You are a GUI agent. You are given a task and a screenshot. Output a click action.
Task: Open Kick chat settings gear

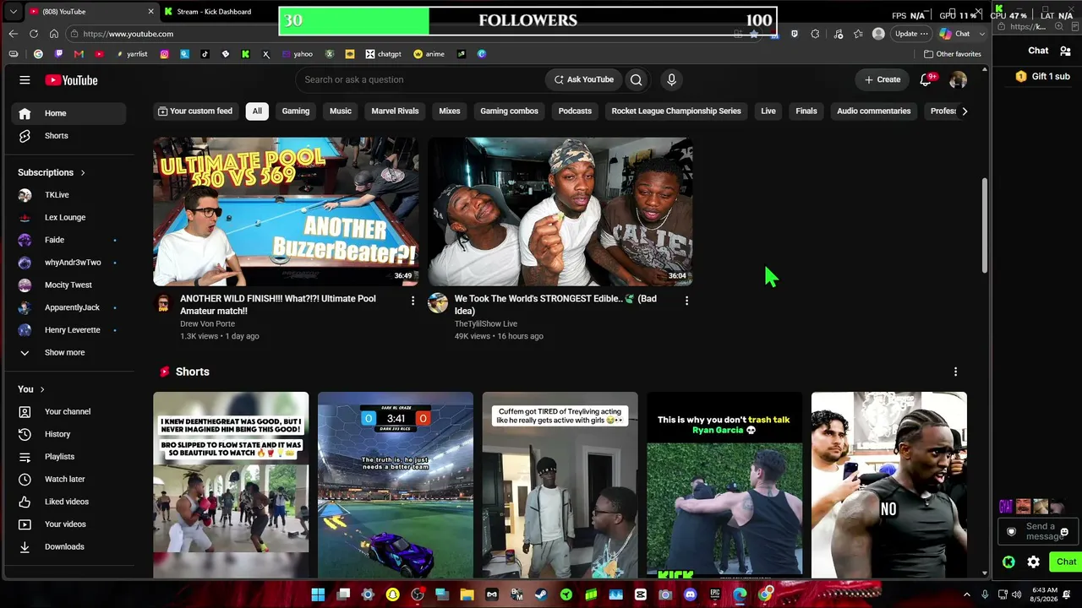click(1033, 562)
